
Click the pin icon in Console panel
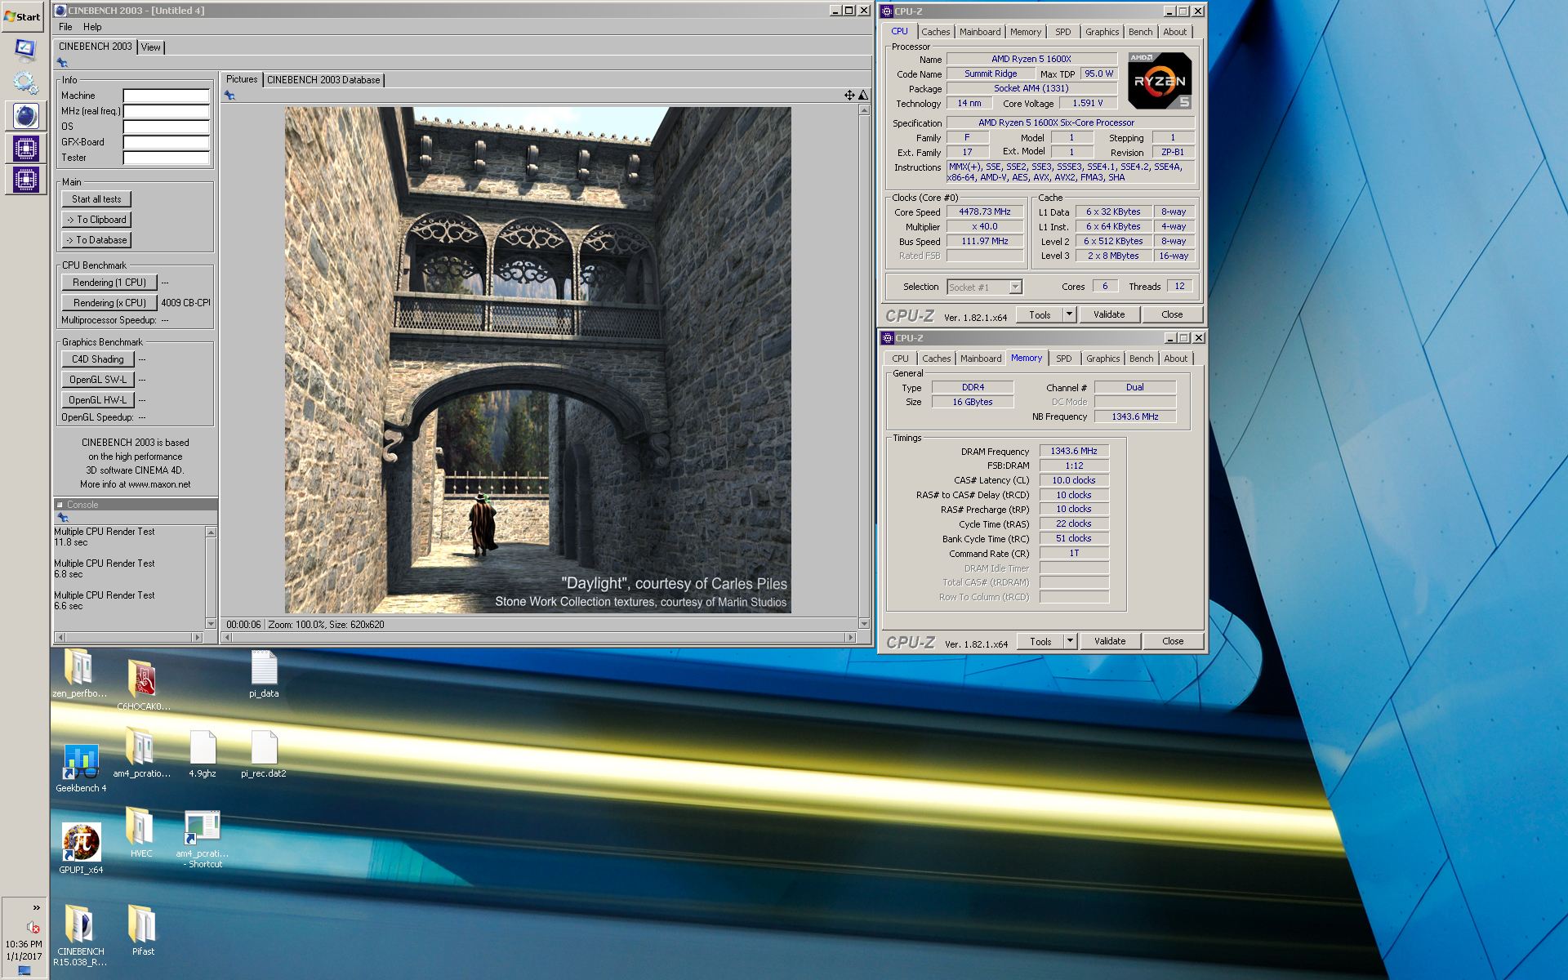(63, 518)
